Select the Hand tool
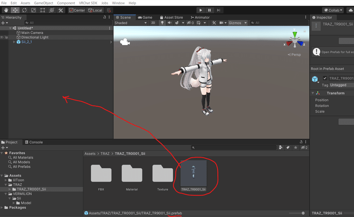 point(6,10)
